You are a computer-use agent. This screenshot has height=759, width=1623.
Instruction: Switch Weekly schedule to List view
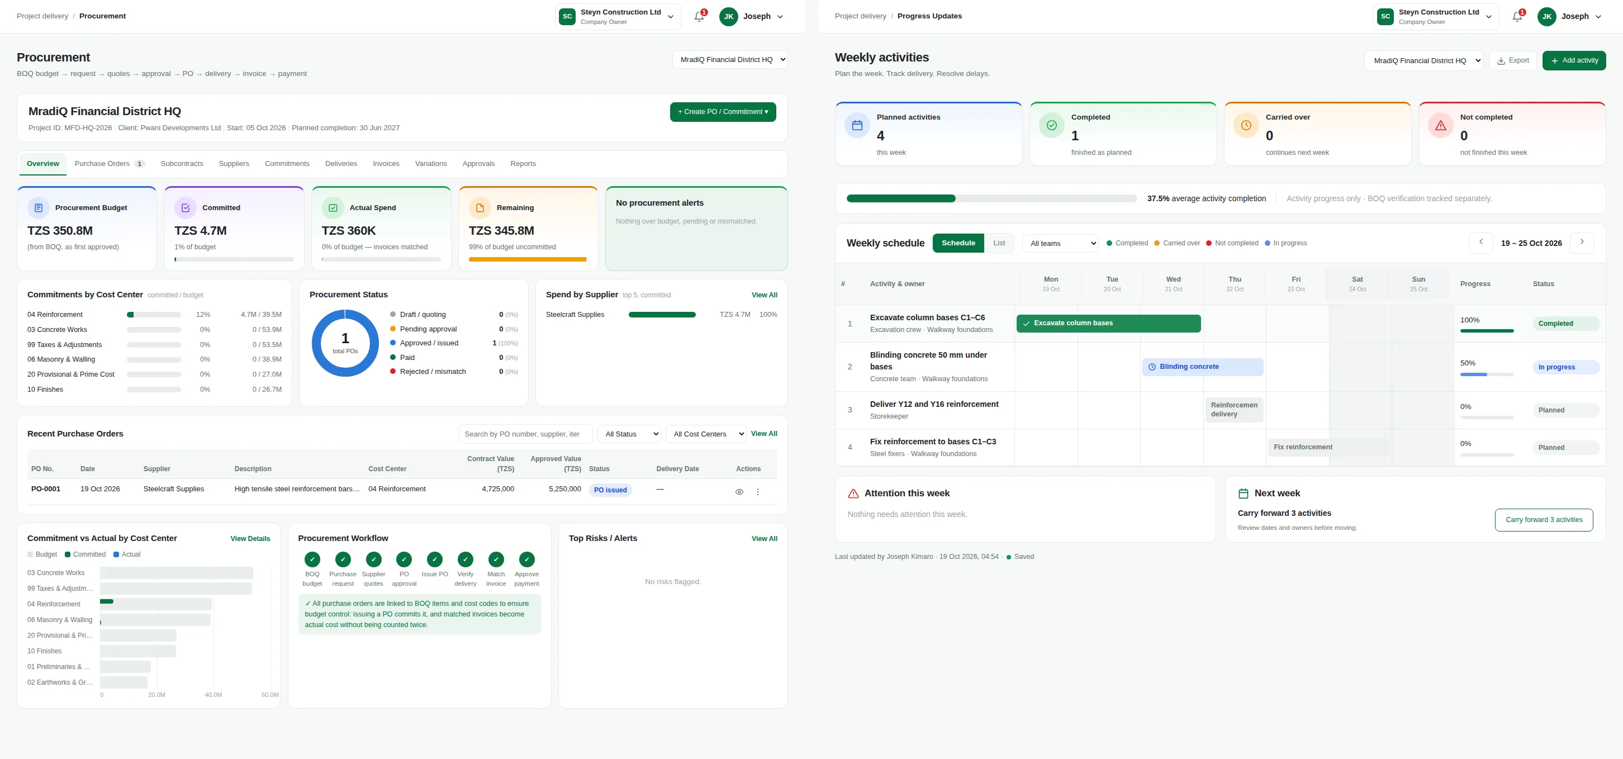[x=999, y=243]
